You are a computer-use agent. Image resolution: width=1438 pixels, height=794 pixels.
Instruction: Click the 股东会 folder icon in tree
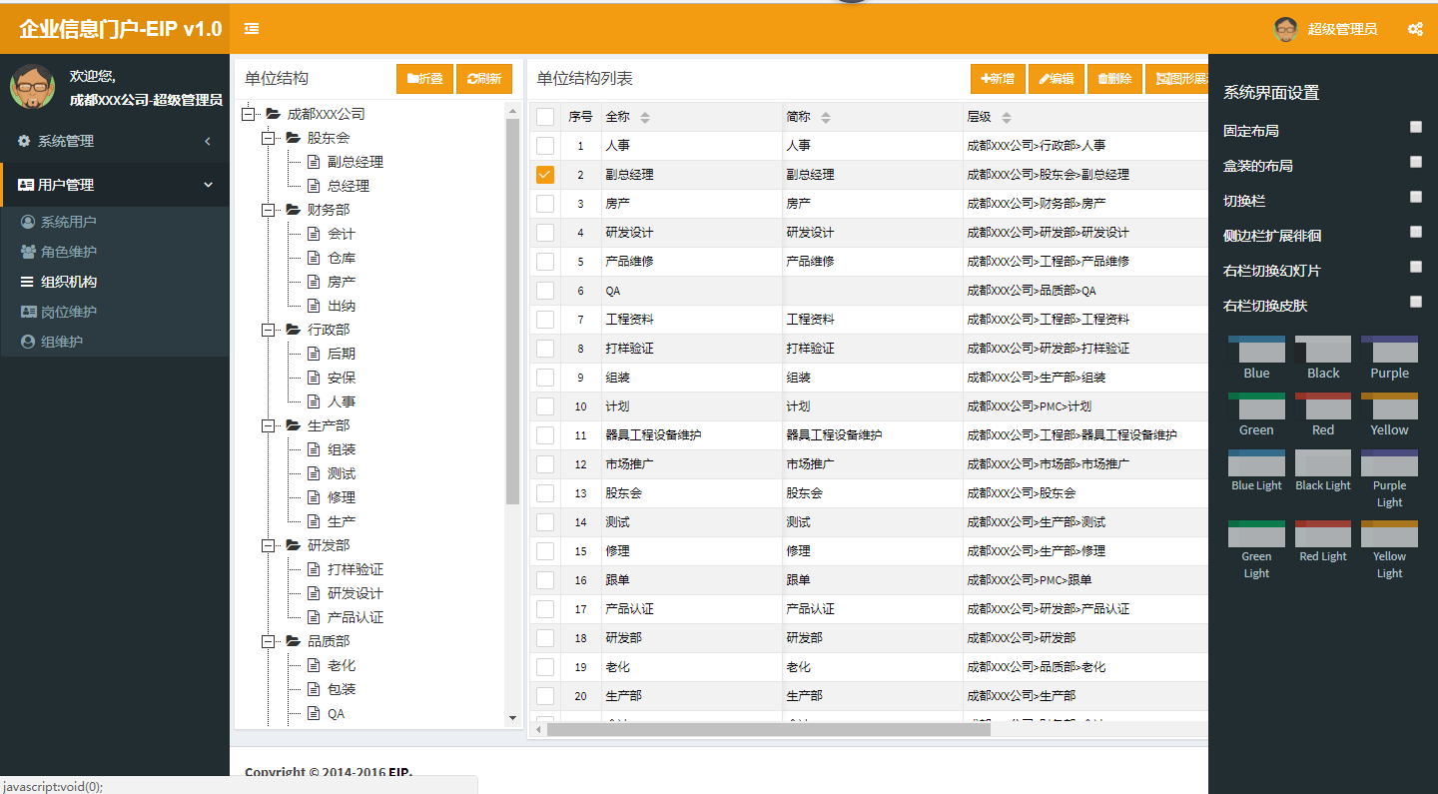(x=293, y=138)
